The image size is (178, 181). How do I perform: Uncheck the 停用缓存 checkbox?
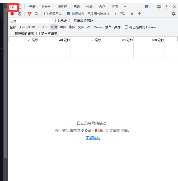tap(69, 14)
